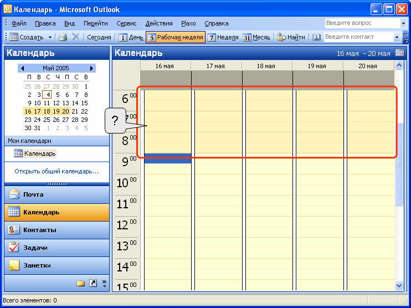This screenshot has width=411, height=308.
Task: Open the Перейти menu
Action: point(96,23)
